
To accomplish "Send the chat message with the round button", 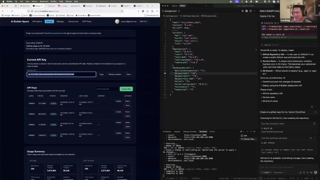I will 316,172.
